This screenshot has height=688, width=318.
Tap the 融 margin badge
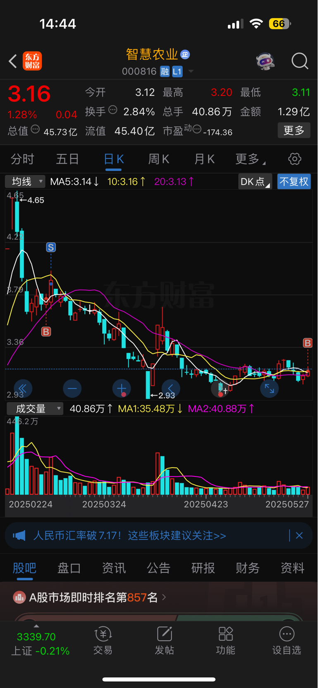[x=165, y=71]
